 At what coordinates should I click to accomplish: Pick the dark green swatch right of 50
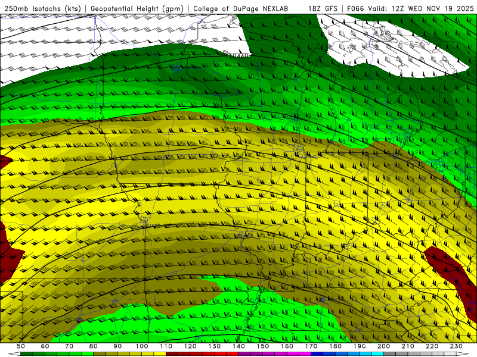pyautogui.click(x=26, y=354)
